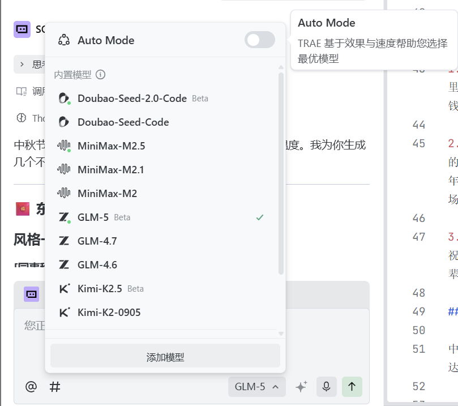The height and width of the screenshot is (406, 458).
Task: Click the Z logo beside GLM-5
Action: tap(64, 217)
